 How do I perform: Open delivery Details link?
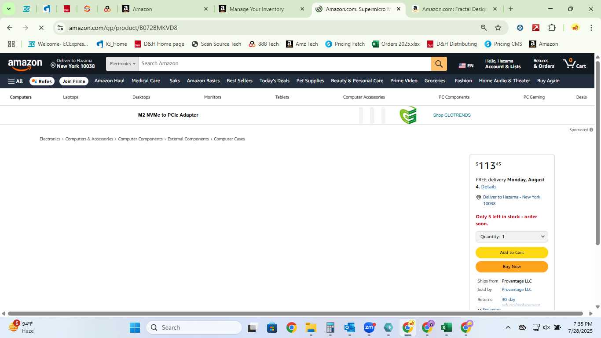pos(488,187)
